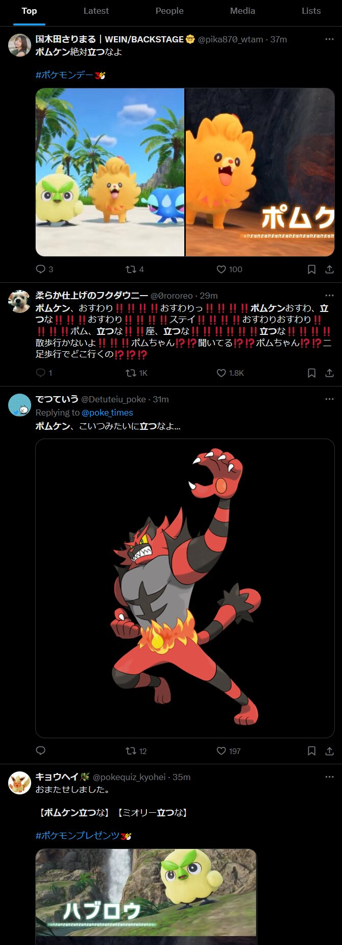Viewport: 342px width, 945px height.
Task: Open more options menu for first post
Action: pos(329,39)
